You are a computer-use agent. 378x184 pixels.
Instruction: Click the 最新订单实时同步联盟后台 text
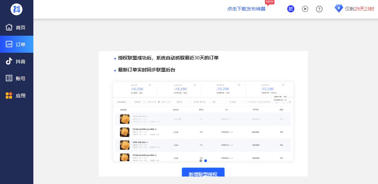point(146,70)
